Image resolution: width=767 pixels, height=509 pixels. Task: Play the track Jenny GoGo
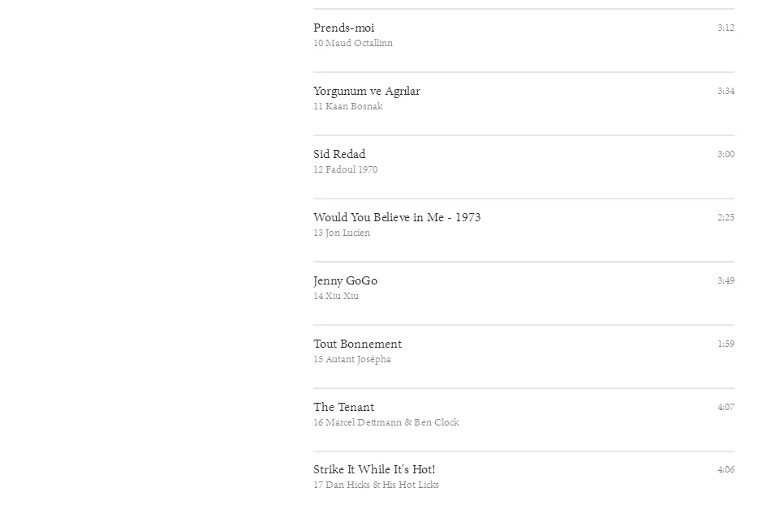point(345,281)
